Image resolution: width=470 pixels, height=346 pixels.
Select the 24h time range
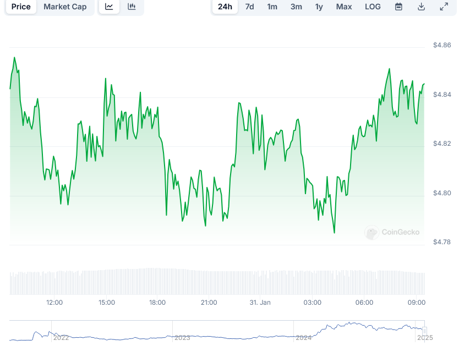(225, 7)
